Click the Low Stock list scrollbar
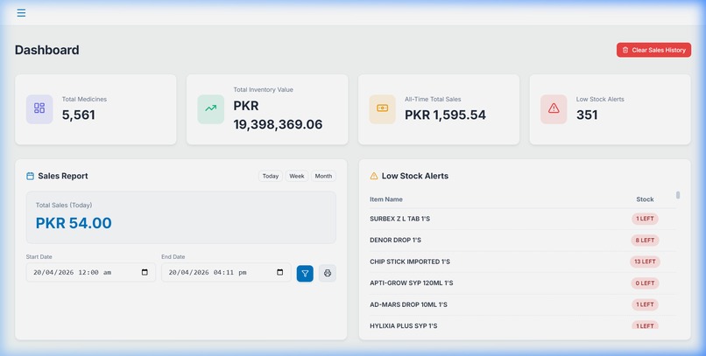Viewport: 706px width, 356px height. tap(678, 195)
